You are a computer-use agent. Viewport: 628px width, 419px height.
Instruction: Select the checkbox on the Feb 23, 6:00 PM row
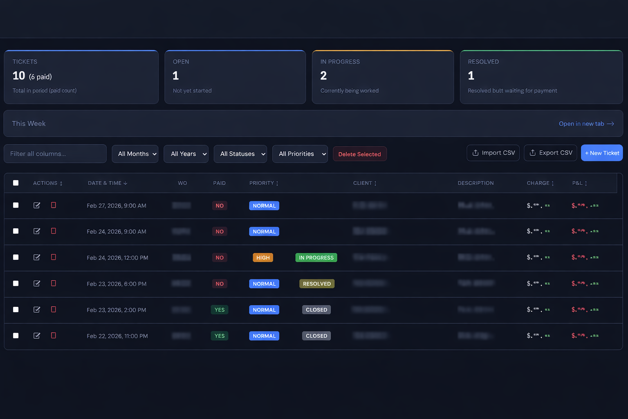click(x=16, y=283)
